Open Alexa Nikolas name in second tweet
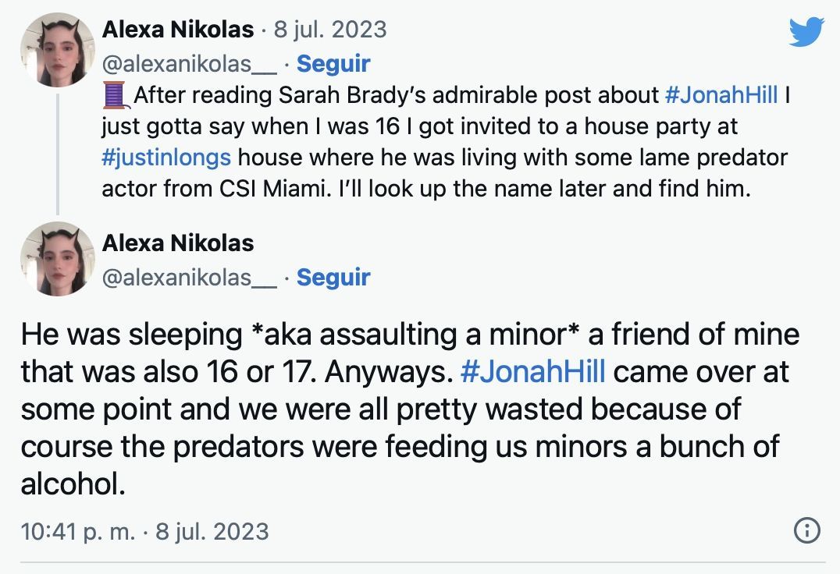 point(178,243)
